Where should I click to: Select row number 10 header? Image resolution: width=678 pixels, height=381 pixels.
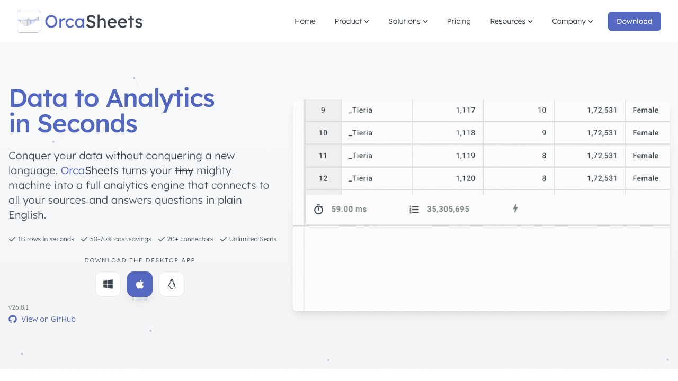pyautogui.click(x=323, y=133)
